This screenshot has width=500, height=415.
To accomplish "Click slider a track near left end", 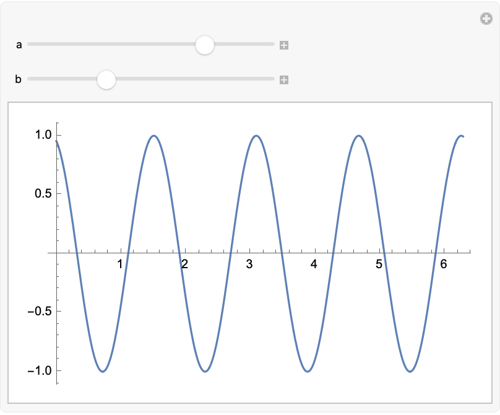I will point(35,44).
